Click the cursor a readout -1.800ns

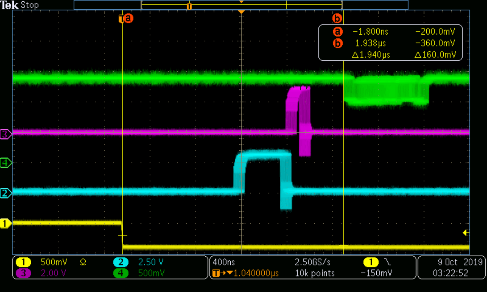tap(370, 32)
